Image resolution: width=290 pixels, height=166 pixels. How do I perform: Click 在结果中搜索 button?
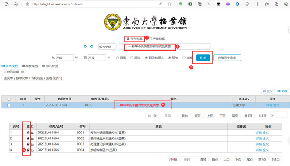point(227,57)
